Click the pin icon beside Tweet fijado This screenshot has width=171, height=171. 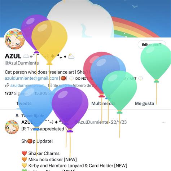click(17, 116)
